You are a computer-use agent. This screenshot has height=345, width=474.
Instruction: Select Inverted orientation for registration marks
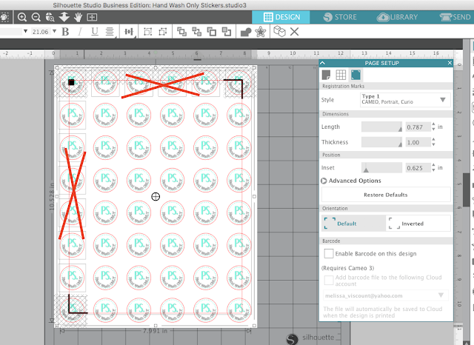pyautogui.click(x=418, y=224)
